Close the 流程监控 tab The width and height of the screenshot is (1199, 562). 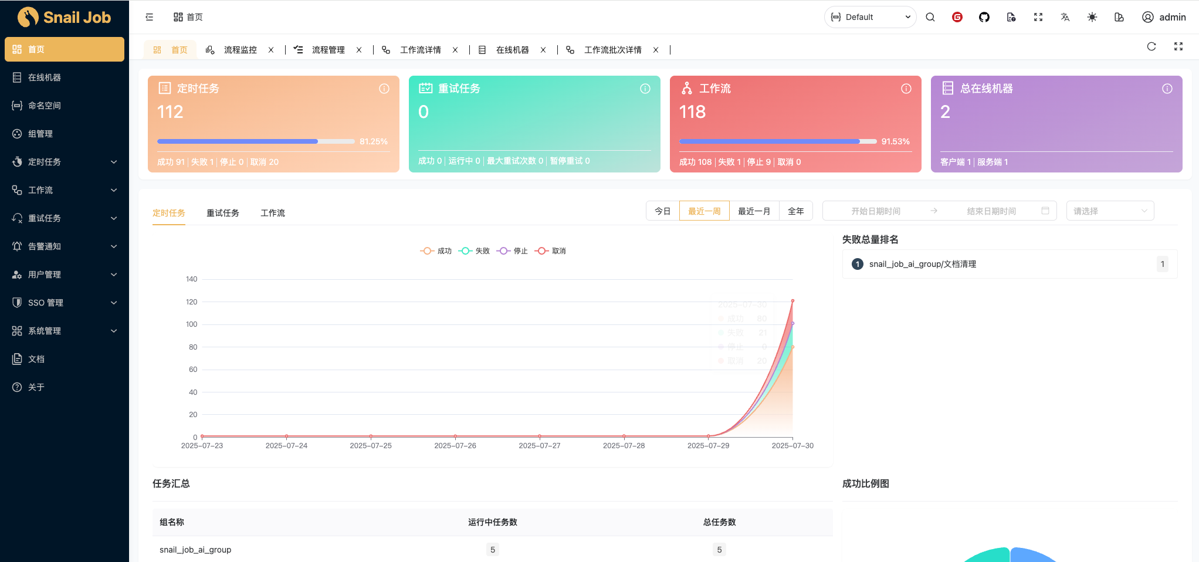[271, 50]
